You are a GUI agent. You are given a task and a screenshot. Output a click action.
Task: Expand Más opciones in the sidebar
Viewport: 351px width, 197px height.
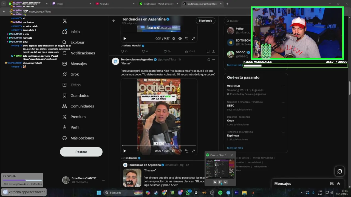[78, 138]
